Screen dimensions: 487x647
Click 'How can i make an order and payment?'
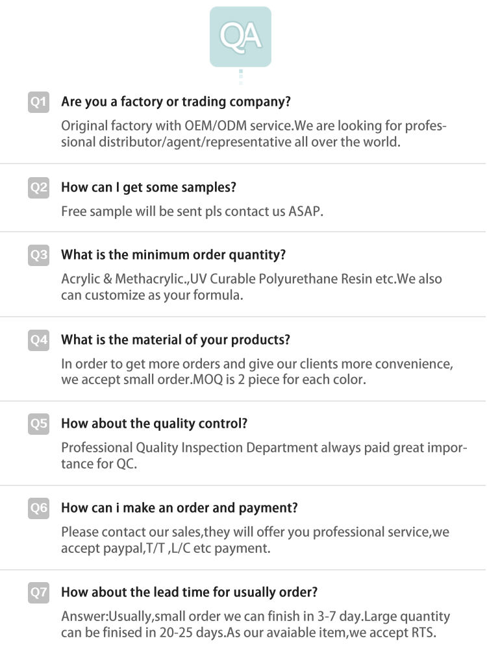click(179, 507)
